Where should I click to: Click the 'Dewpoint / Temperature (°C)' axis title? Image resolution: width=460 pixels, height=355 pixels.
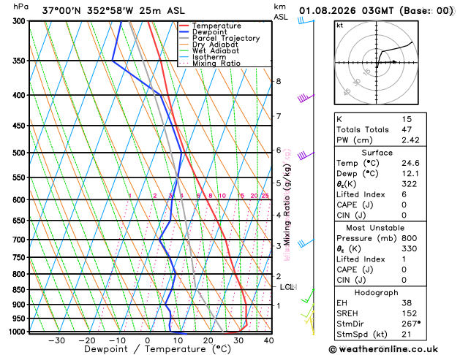(157, 349)
